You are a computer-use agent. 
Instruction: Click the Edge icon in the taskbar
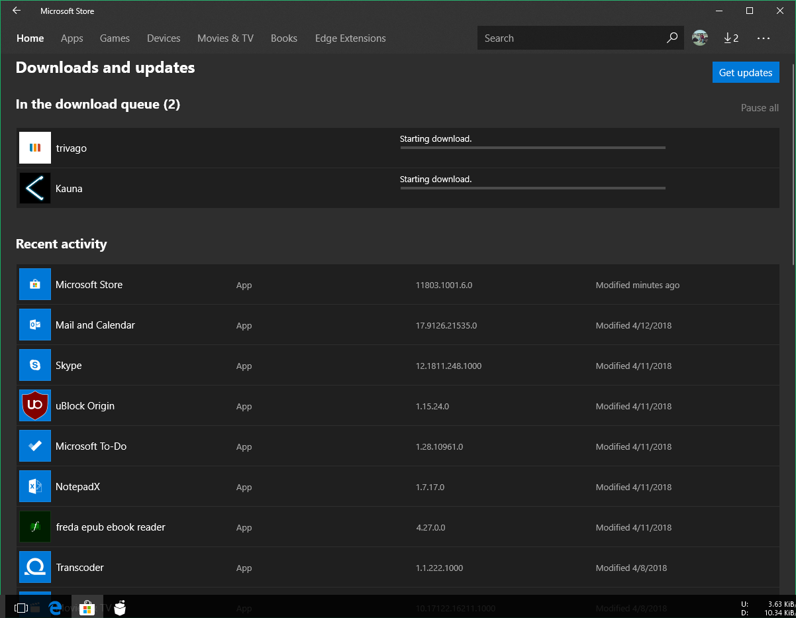pos(56,607)
